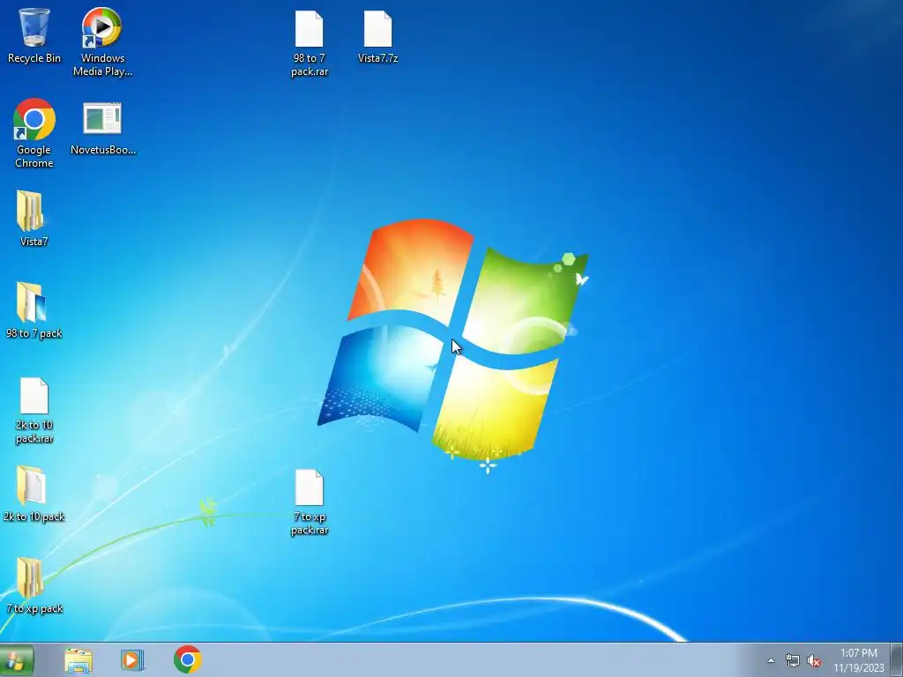
Task: Open Windows Explorer from the taskbar
Action: [78, 660]
